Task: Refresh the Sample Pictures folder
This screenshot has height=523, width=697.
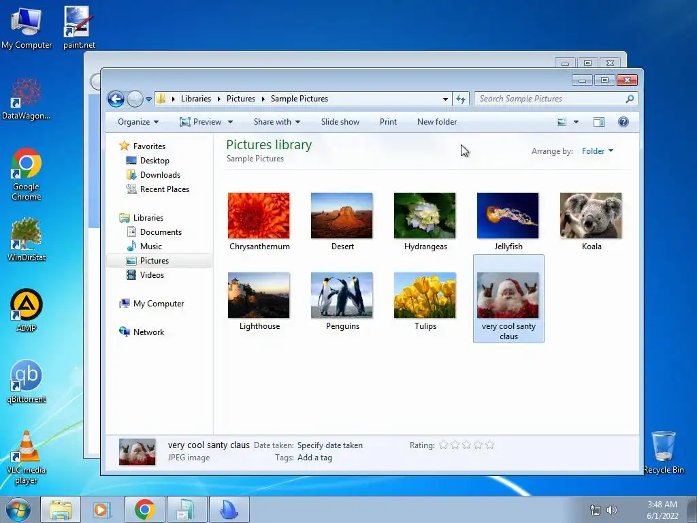Action: click(461, 99)
